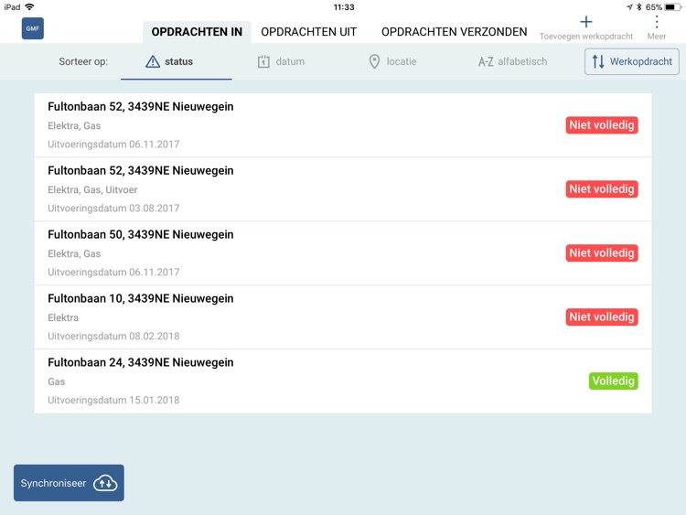Click the Meer label text
Screen dimensions: 686x515
(x=657, y=37)
